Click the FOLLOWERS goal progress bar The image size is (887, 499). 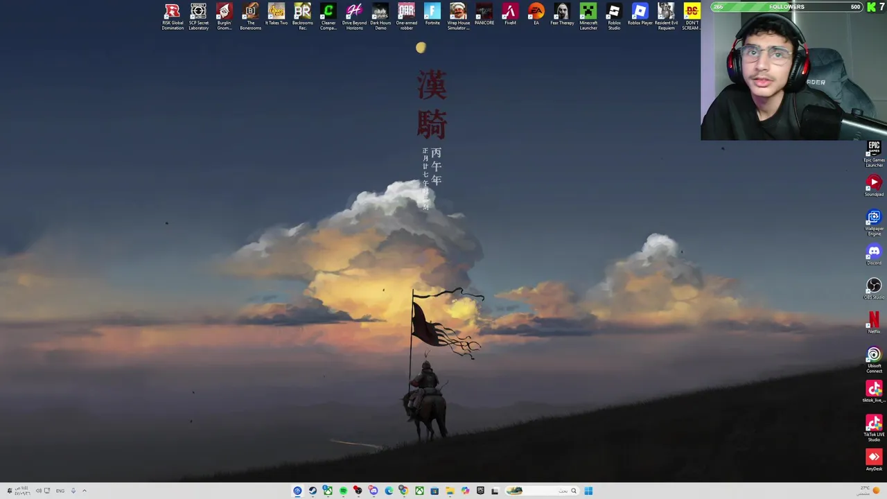click(x=787, y=7)
